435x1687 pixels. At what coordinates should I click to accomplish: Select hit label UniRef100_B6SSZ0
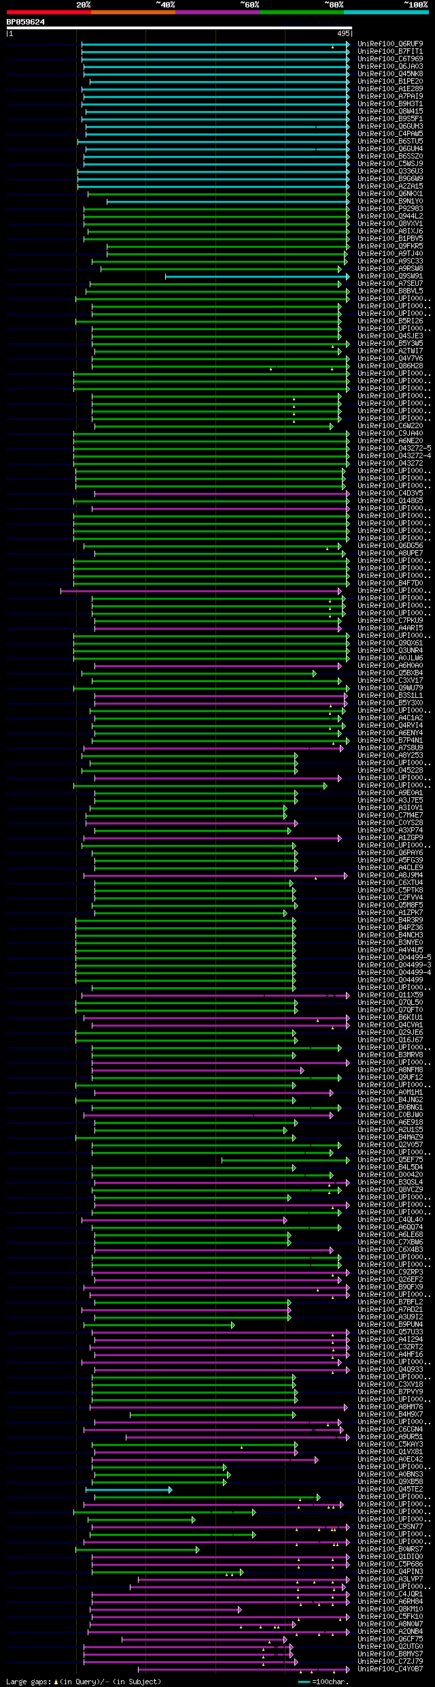click(390, 157)
